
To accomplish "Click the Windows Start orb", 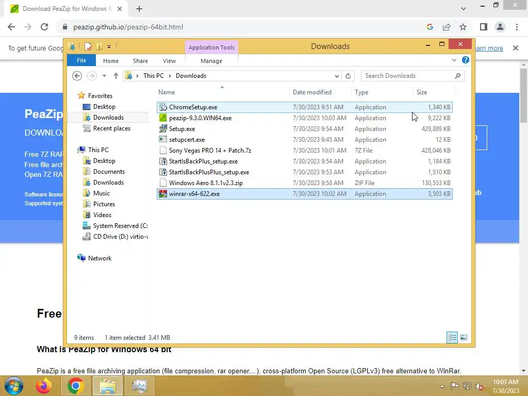I will [14, 386].
